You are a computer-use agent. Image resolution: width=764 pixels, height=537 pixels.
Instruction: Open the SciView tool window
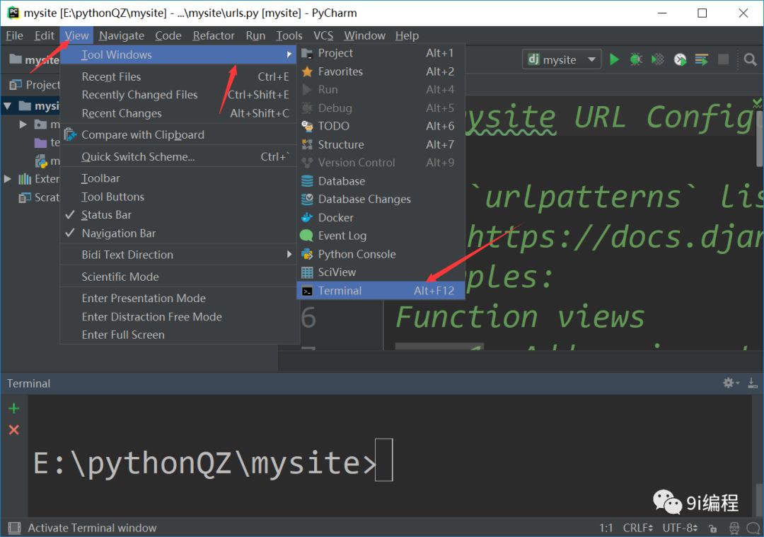pos(381,272)
